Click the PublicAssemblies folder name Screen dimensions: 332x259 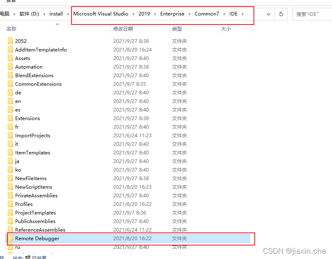point(35,221)
